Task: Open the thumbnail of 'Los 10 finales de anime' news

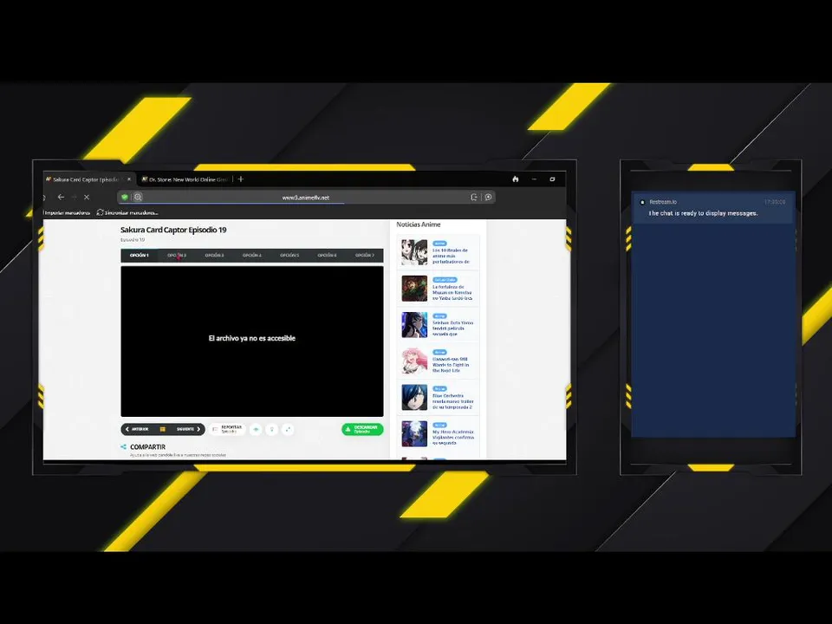Action: 414,252
